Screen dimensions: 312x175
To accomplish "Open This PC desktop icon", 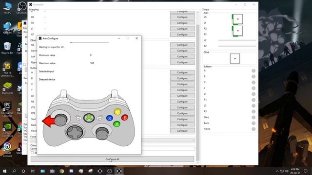I will [x=7, y=8].
